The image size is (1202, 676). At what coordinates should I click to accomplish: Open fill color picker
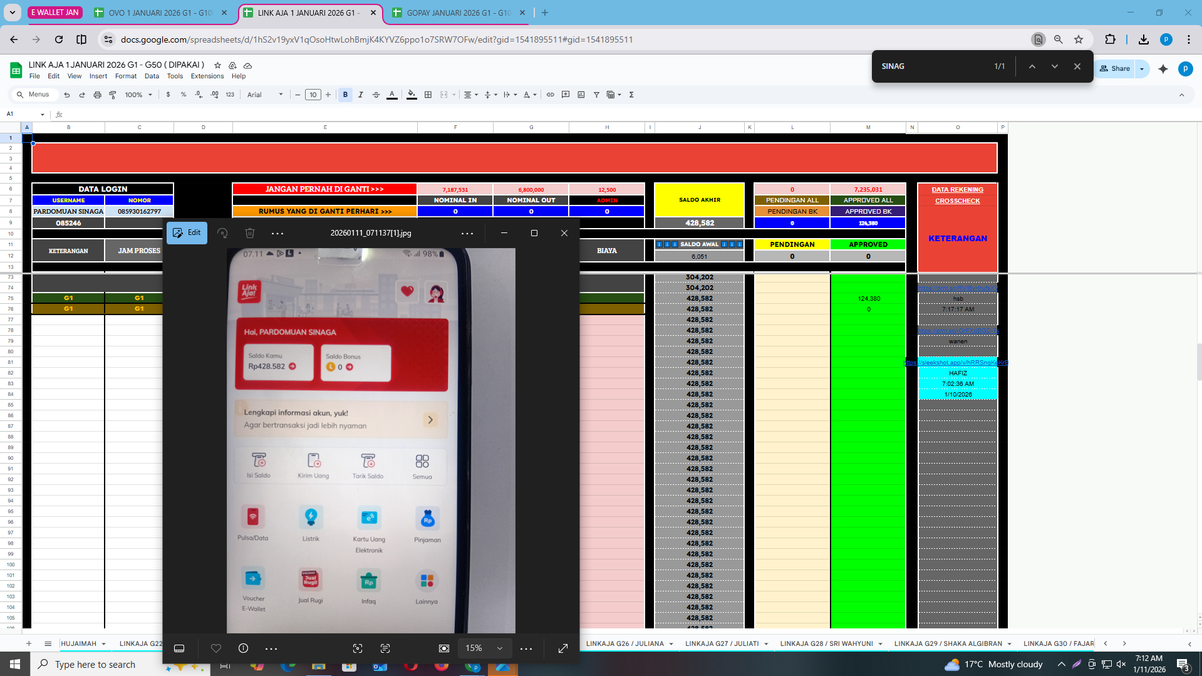412,95
